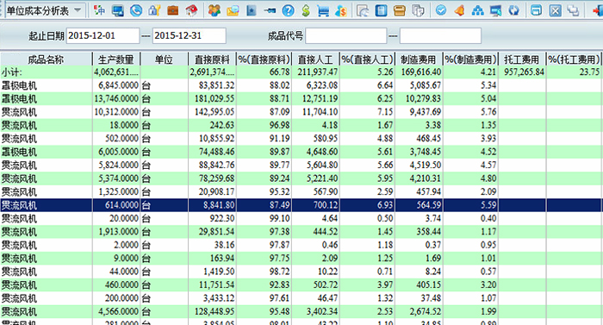
Task: Select the green dollar sign icon
Action: [306, 10]
